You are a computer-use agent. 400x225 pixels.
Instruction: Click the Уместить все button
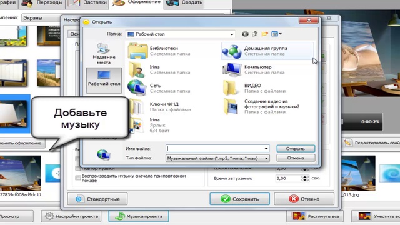click(x=376, y=216)
